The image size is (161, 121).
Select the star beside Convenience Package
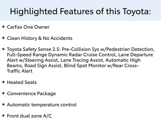click(x=3, y=93)
